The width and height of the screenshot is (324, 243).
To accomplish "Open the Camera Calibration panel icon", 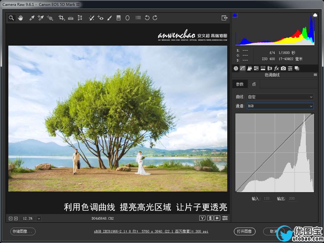I will click(x=283, y=68).
